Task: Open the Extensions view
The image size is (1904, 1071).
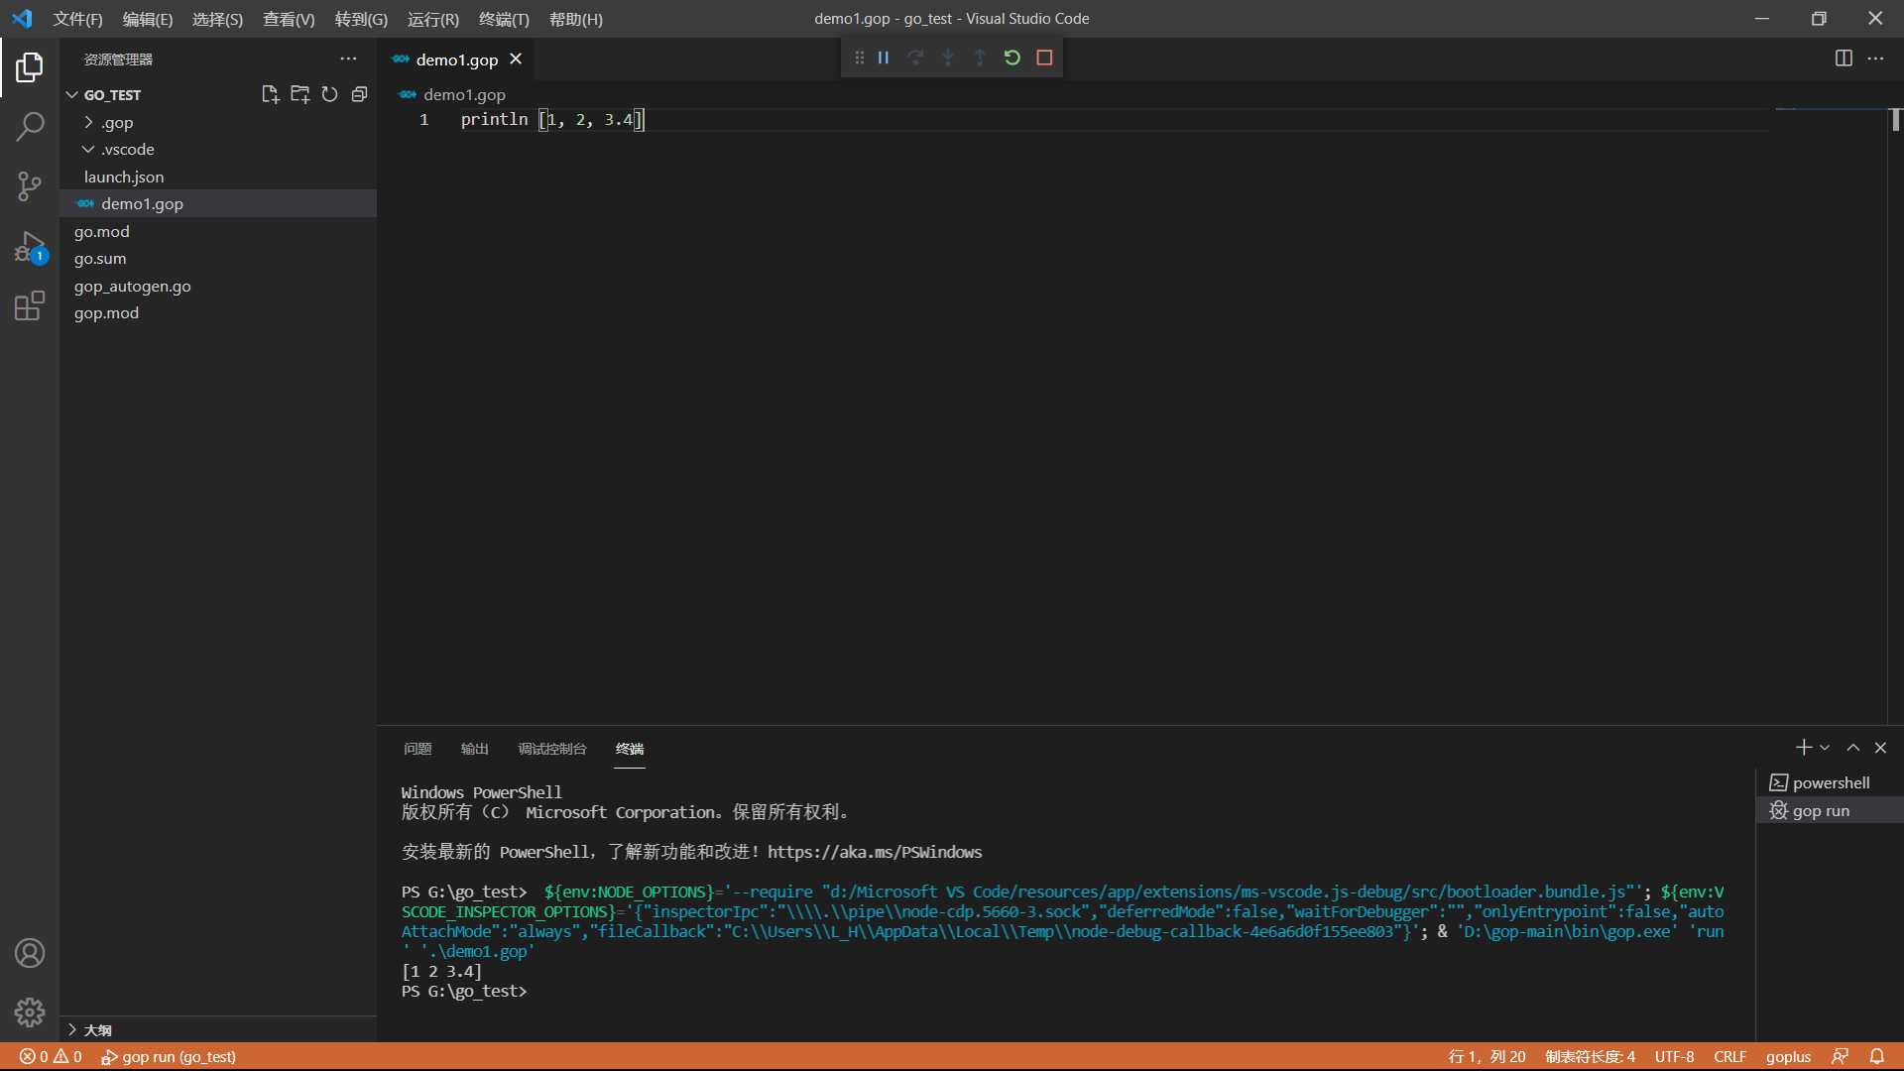Action: click(30, 305)
